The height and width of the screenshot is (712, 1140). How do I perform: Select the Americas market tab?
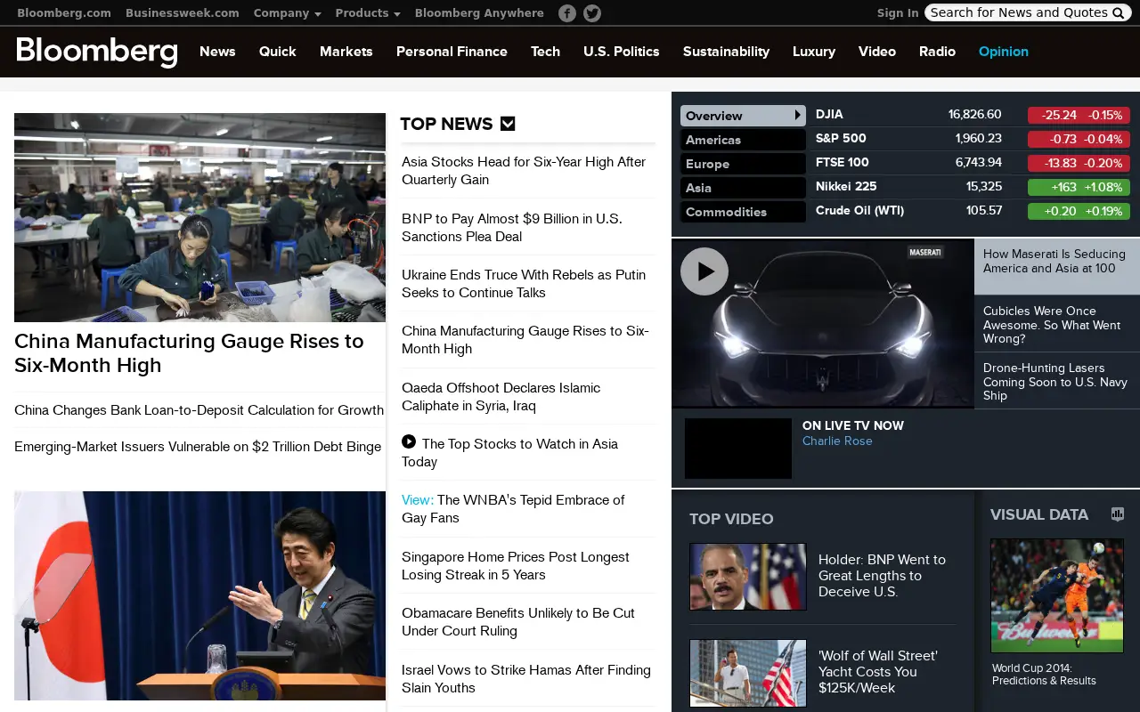click(x=743, y=140)
